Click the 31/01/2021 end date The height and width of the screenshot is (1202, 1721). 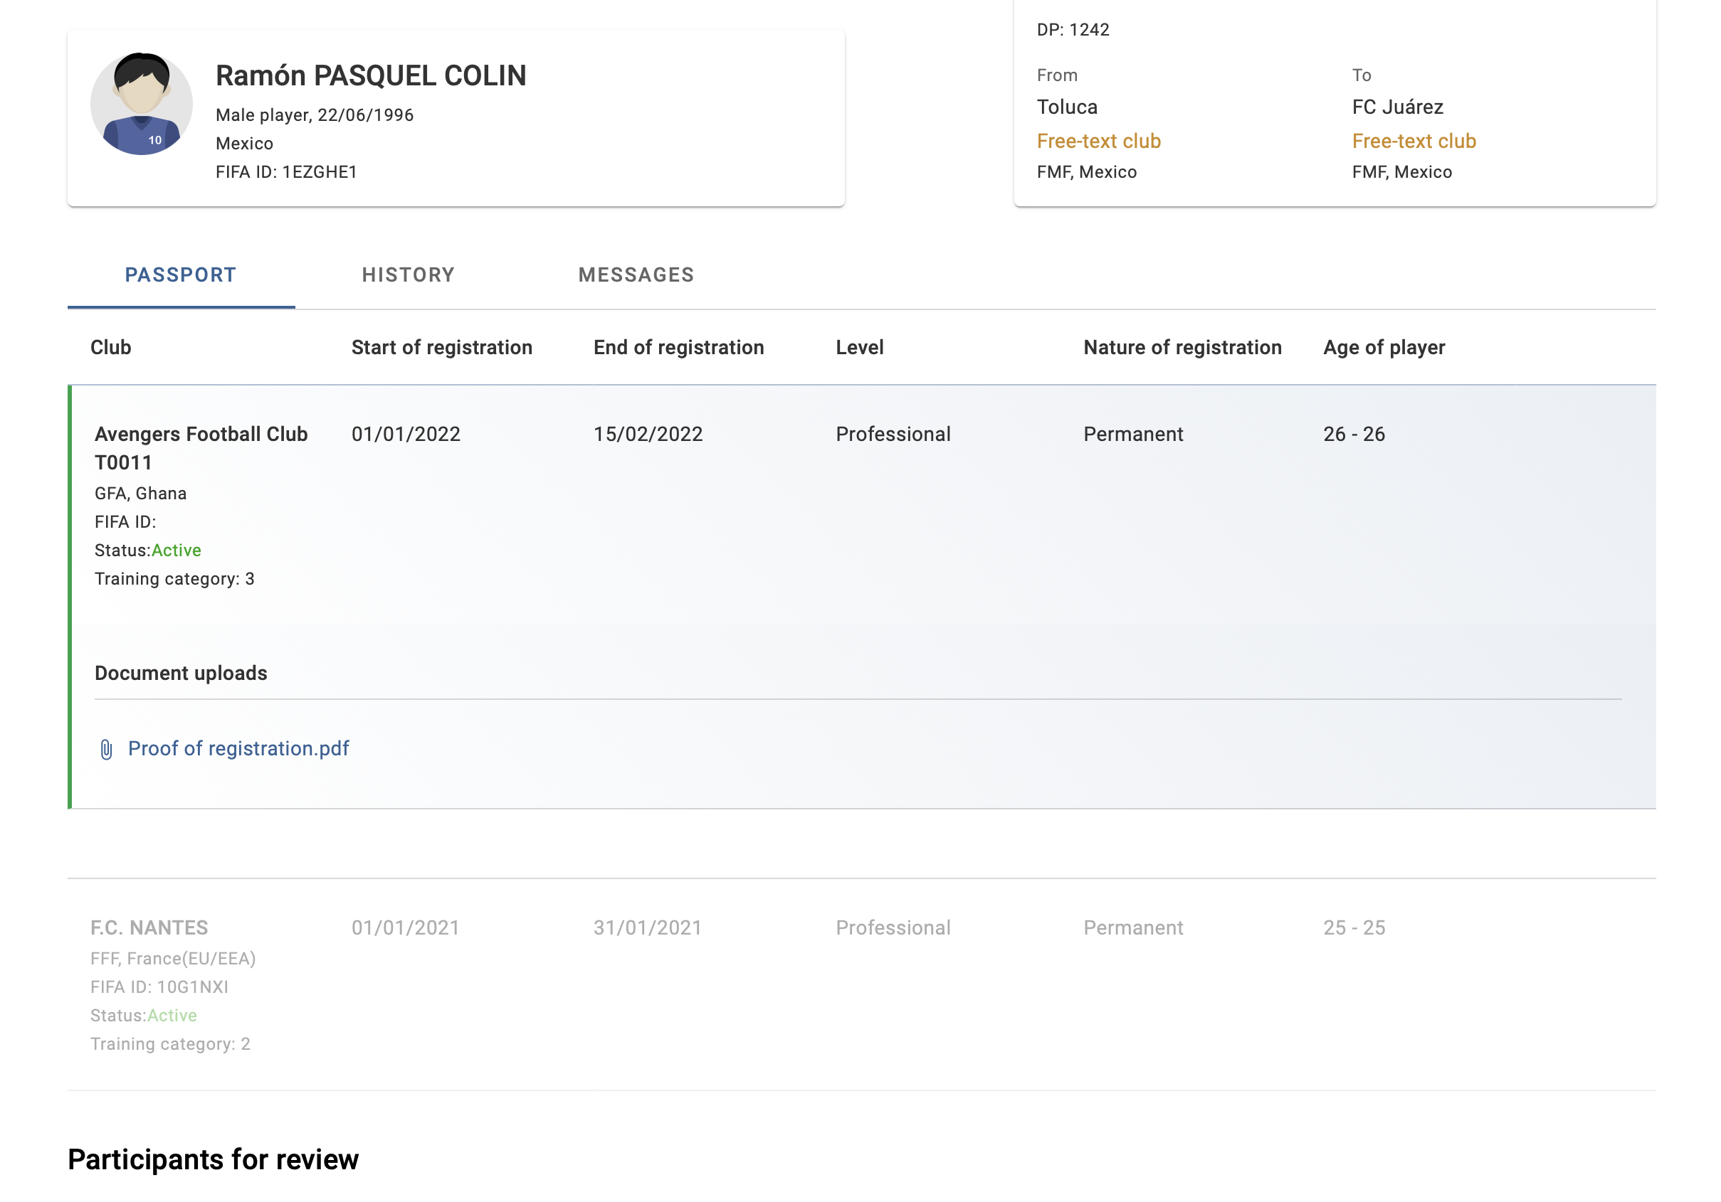coord(648,928)
